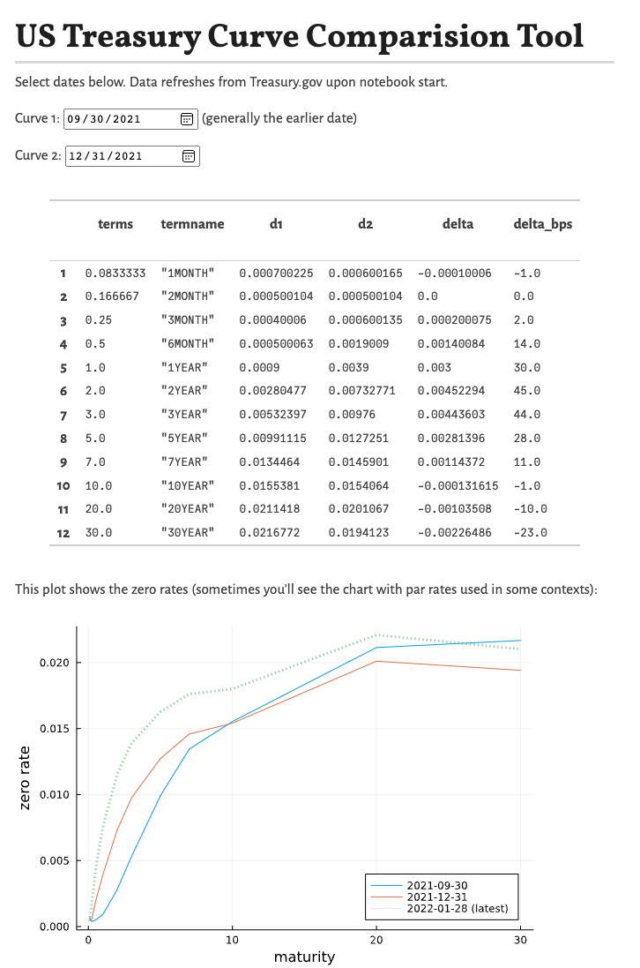Click the month field of the Curve 1 date
This screenshot has height=968, width=640.
click(74, 119)
